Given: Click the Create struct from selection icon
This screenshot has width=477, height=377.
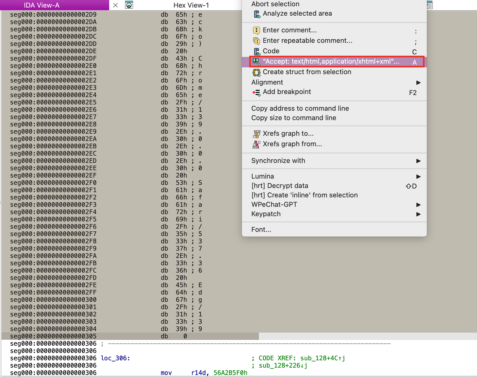Looking at the screenshot, I should (x=256, y=72).
